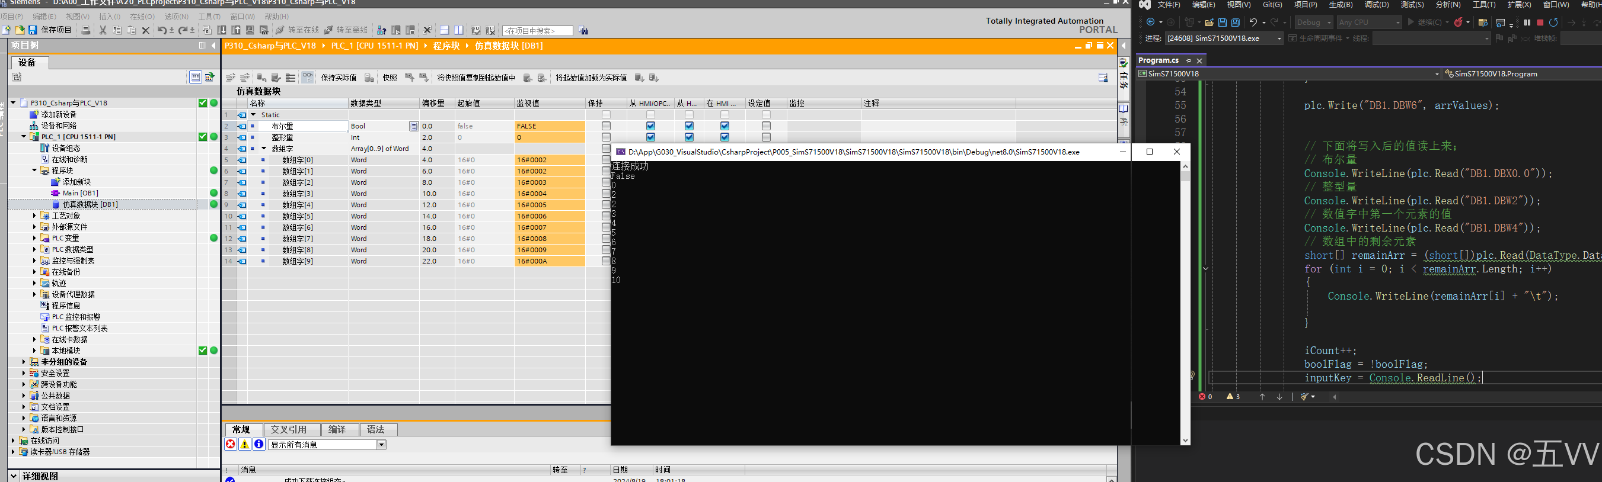Open the 显示所有消息 filter dropdown
The image size is (1602, 482).
tap(381, 445)
